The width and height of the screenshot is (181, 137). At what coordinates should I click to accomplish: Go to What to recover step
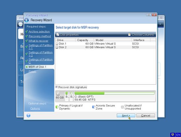38,41
